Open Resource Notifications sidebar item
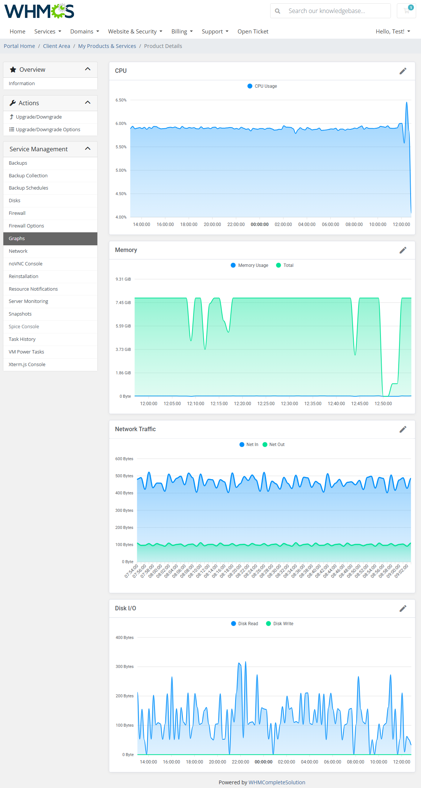The width and height of the screenshot is (421, 788). [50, 289]
